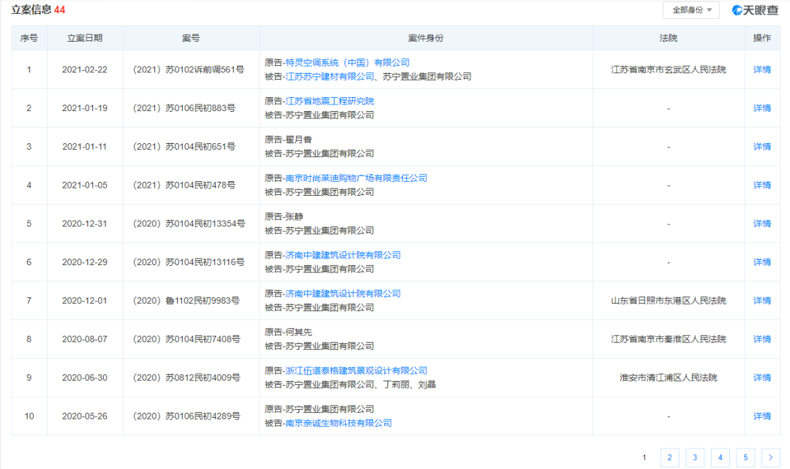Open 特灵空调系统（中国）有限公司 company link

coord(347,63)
